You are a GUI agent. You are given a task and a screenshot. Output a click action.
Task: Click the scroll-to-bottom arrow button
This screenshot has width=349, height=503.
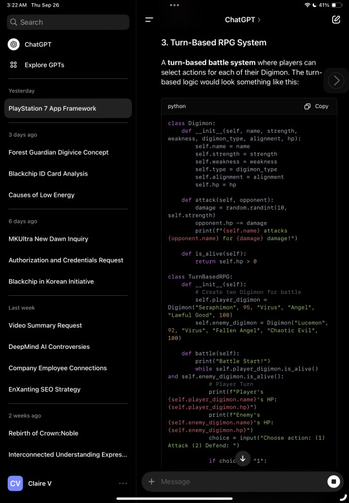(x=243, y=458)
